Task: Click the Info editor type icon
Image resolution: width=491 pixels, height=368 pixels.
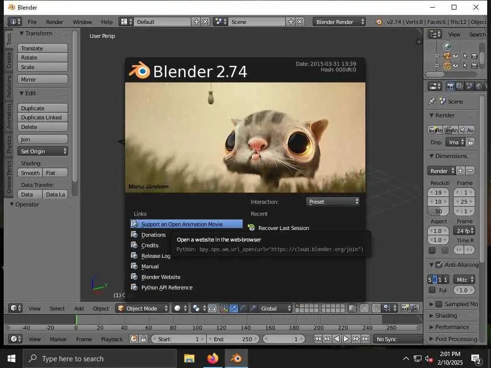Action: [x=14, y=22]
